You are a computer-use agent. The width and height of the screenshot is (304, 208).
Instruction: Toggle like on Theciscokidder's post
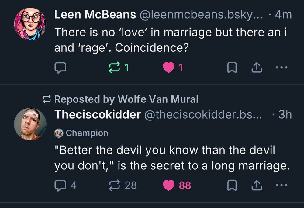(169, 185)
